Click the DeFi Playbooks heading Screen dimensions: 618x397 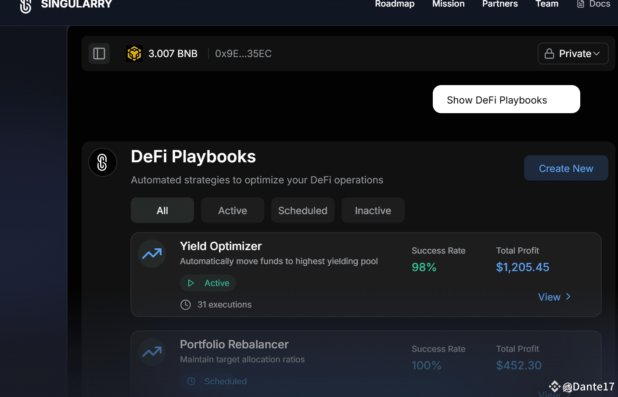point(193,157)
